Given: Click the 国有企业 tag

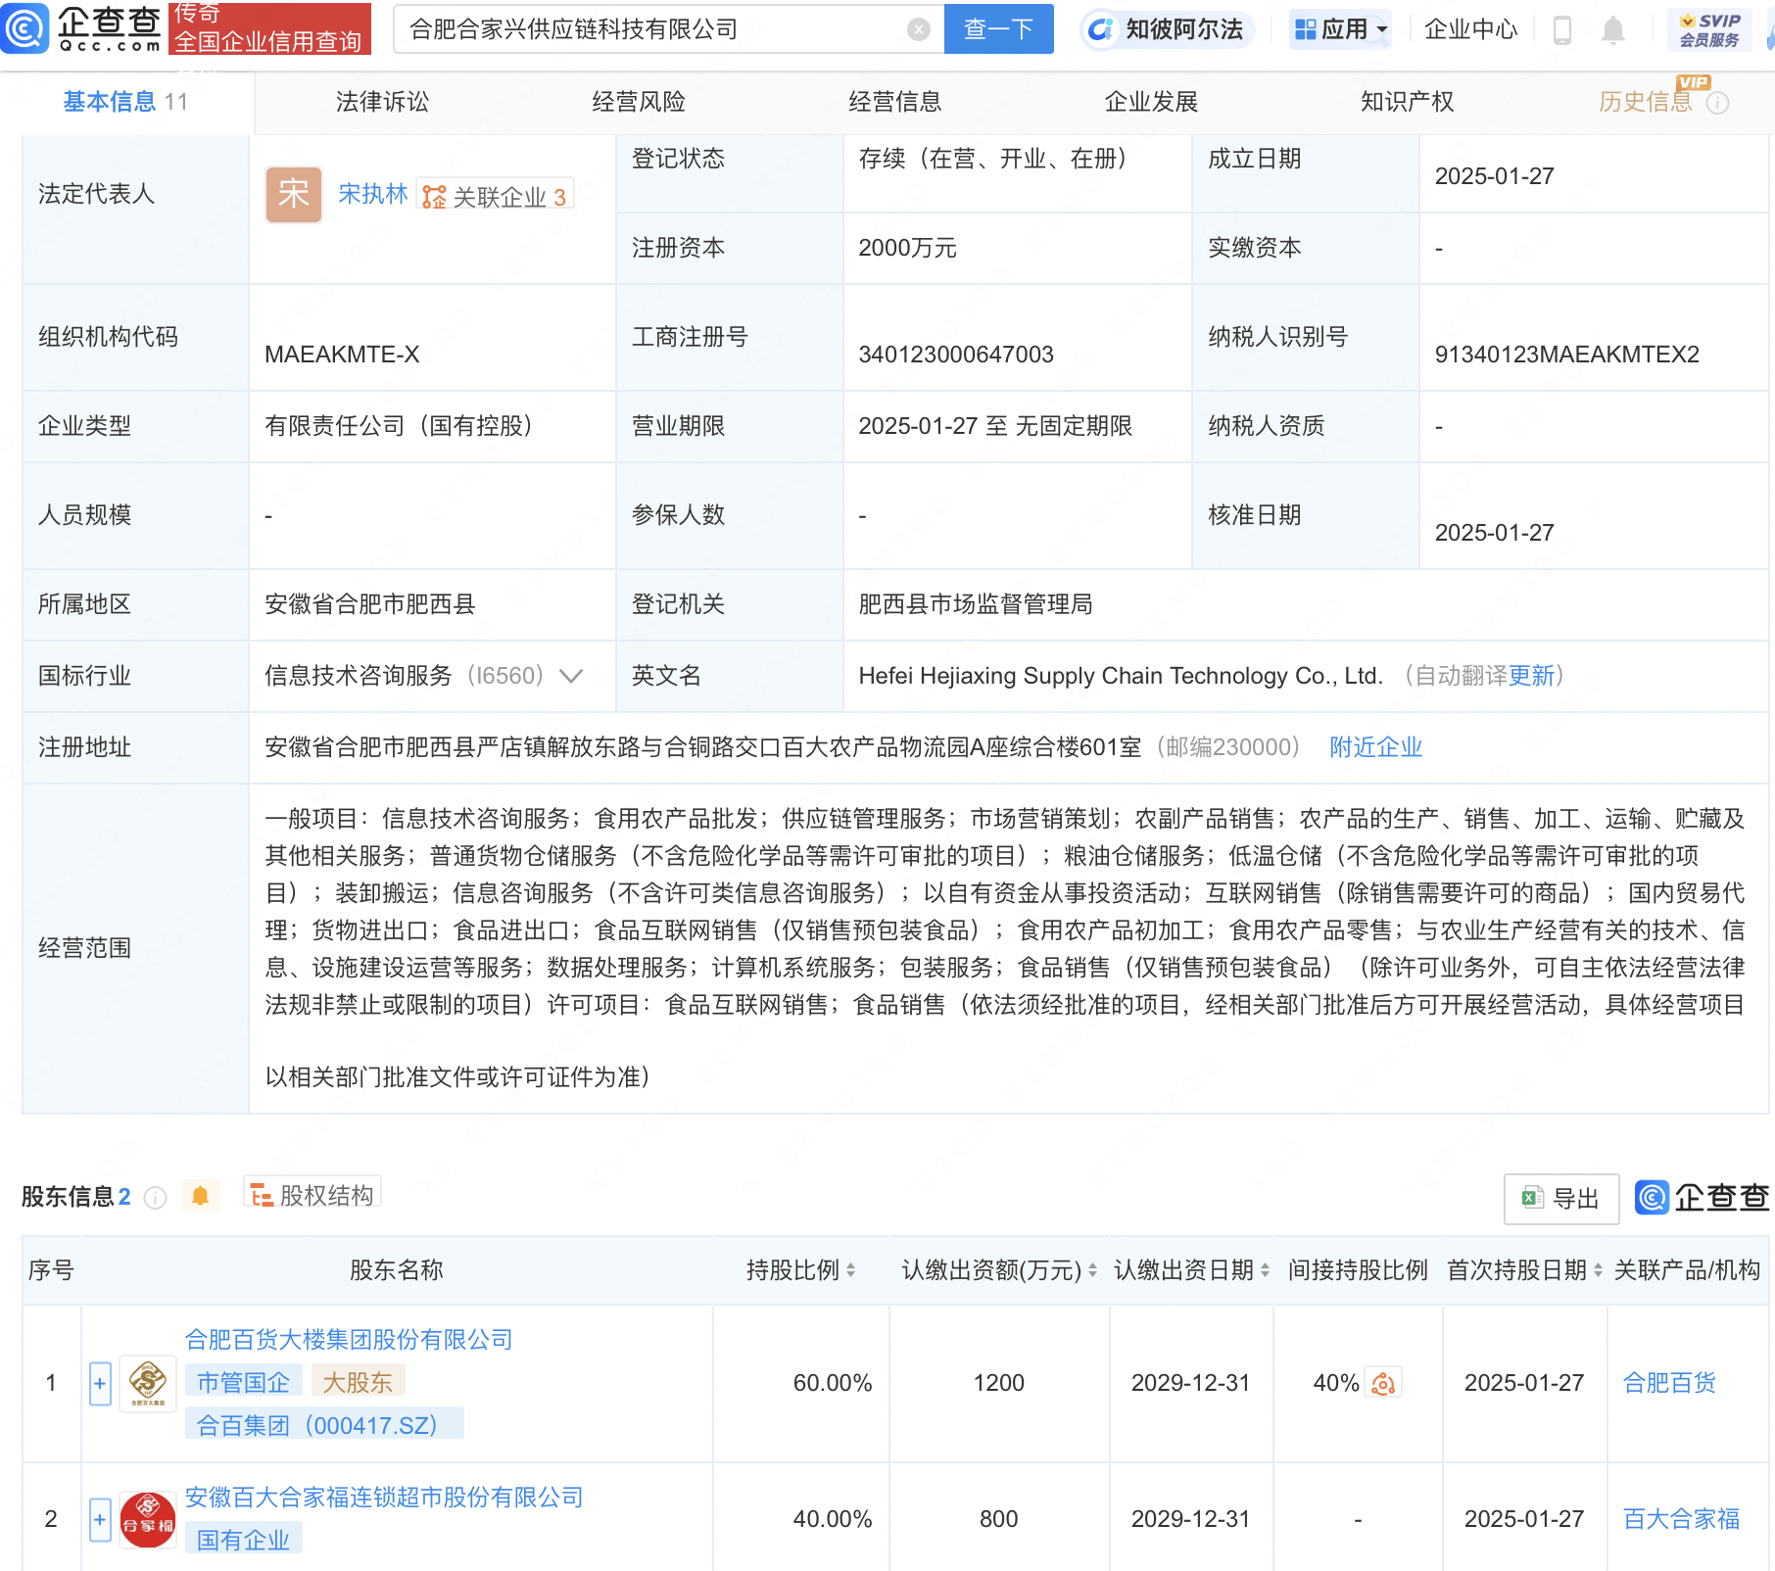Looking at the screenshot, I should tap(244, 1540).
